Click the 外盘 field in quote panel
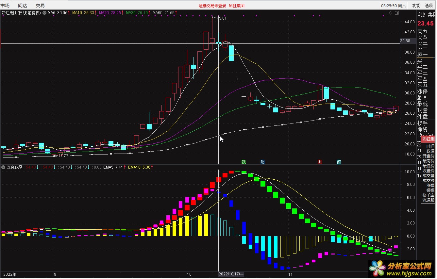 coord(422,117)
